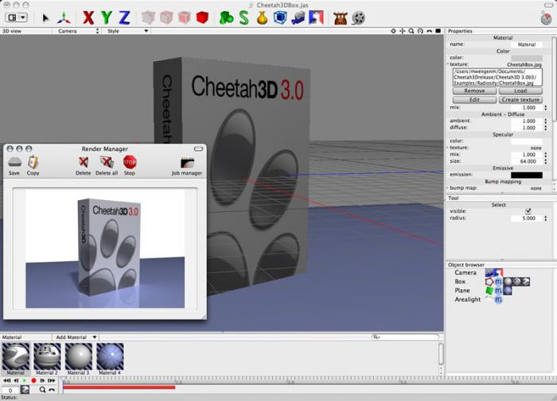The width and height of the screenshot is (557, 401).
Task: Select Arealight in the Object browser
Action: (468, 299)
